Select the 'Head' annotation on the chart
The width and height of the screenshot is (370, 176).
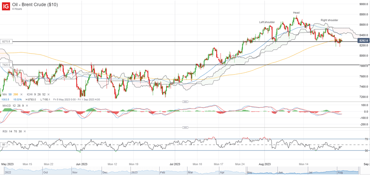(296, 13)
